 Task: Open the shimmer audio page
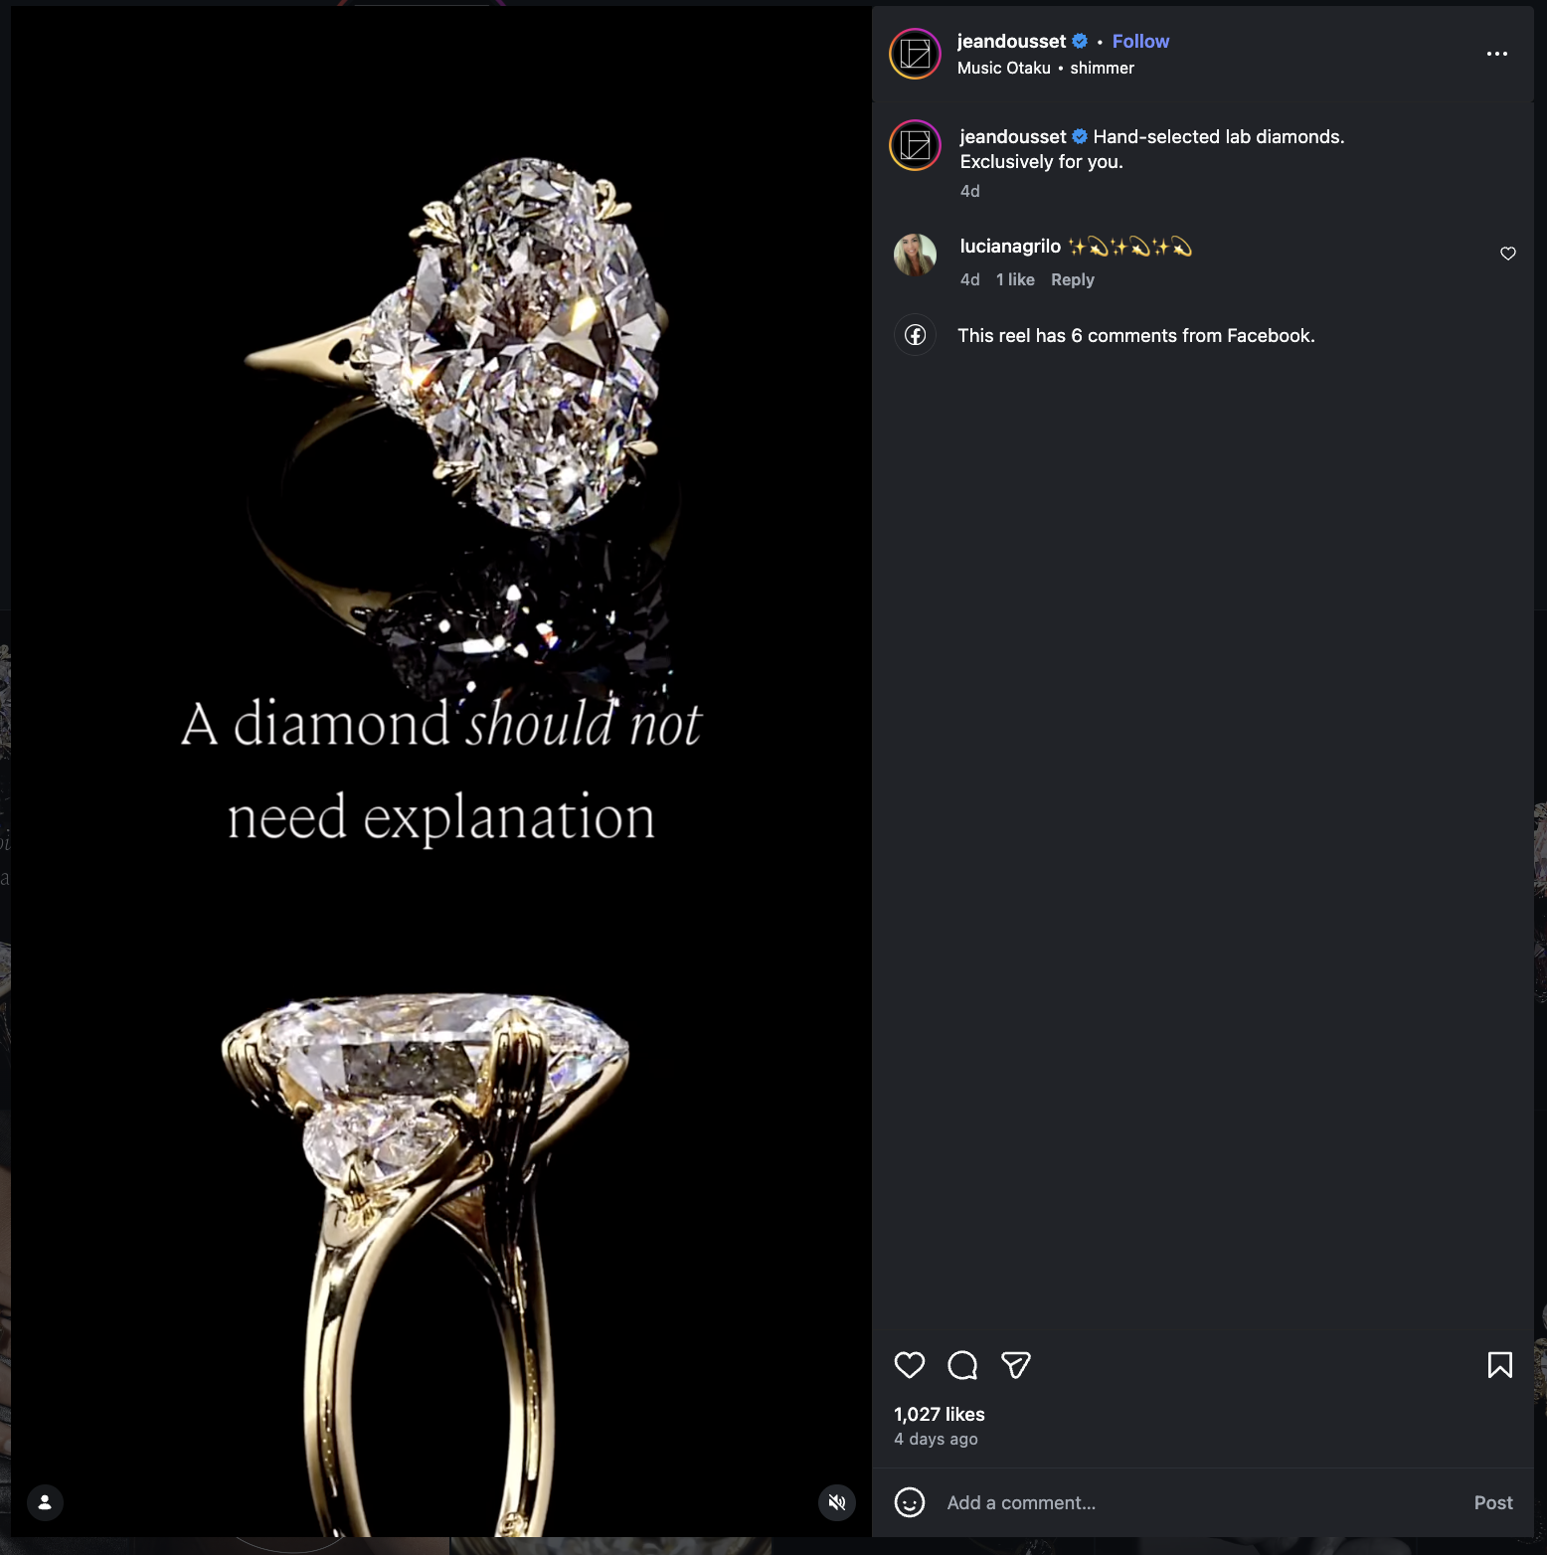point(1102,68)
